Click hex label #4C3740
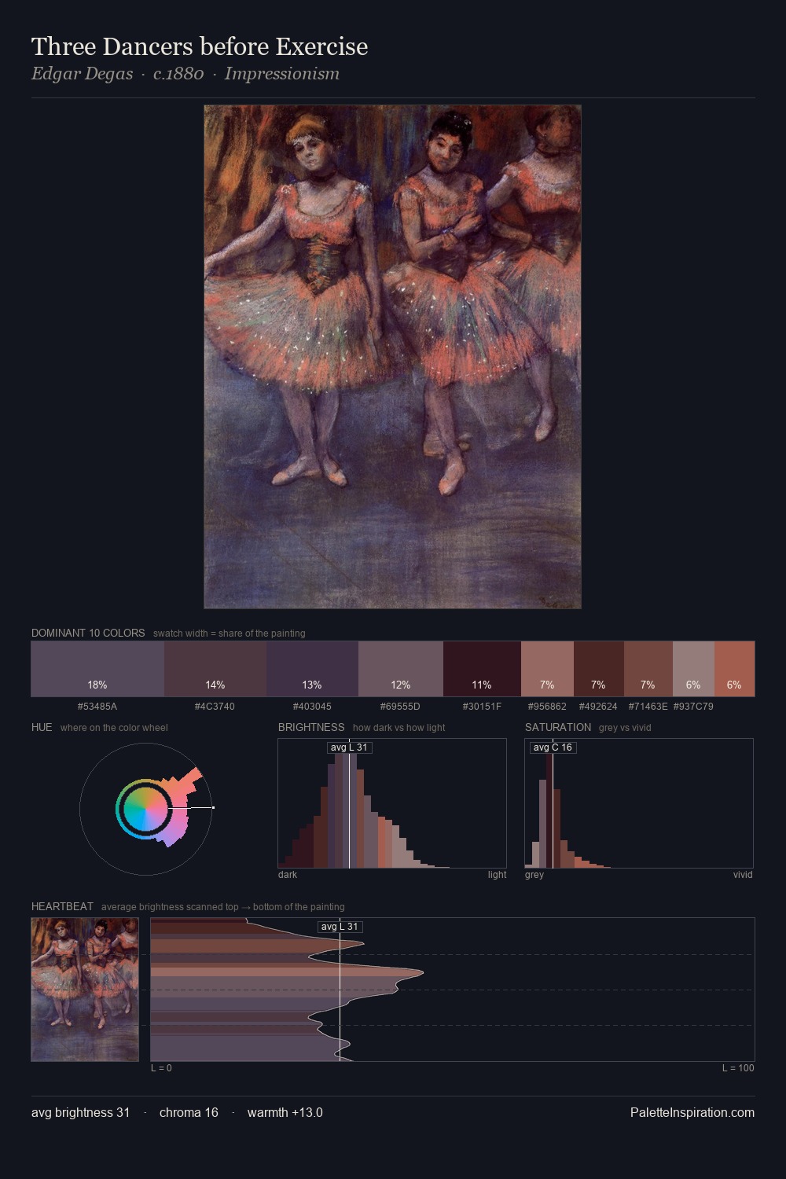 pos(215,707)
